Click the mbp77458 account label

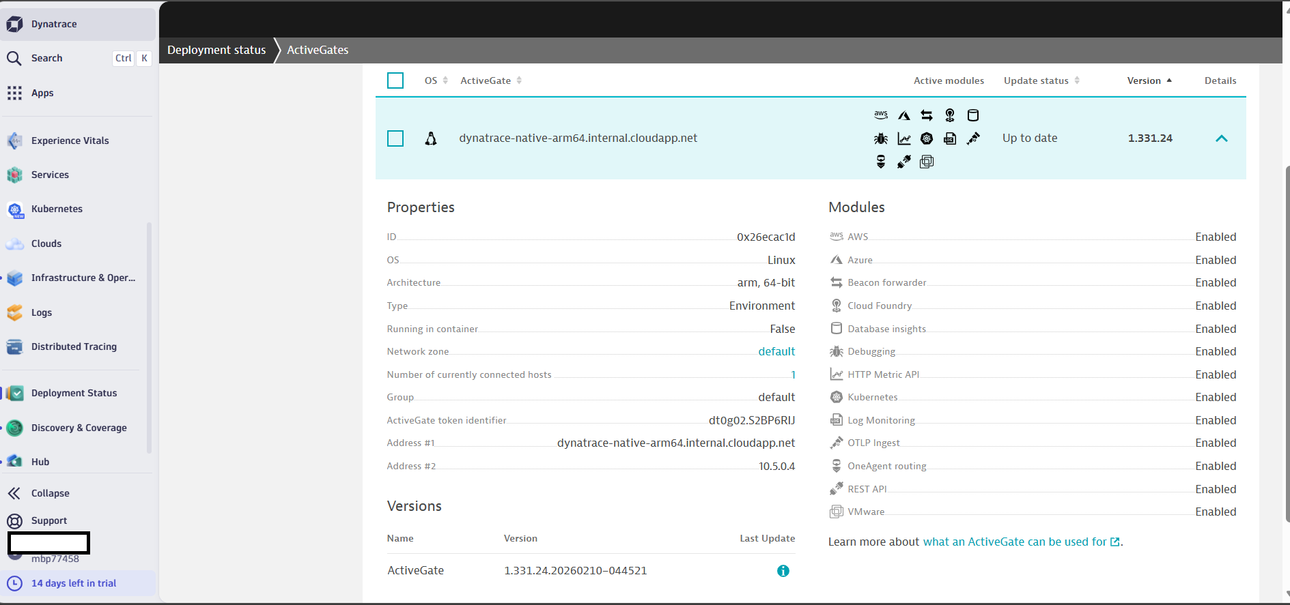(55, 559)
